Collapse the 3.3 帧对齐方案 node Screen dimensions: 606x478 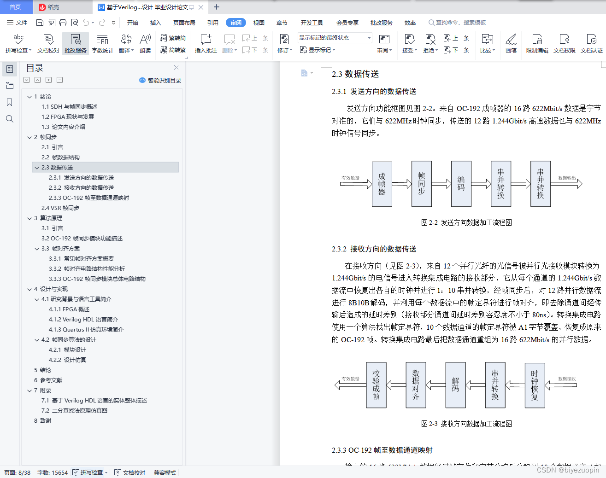pos(37,249)
